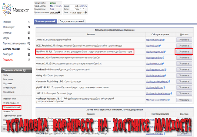Image resolution: width=197 pixels, height=137 pixels.
Task: Open Главная in the sidebar
Action: [7, 22]
